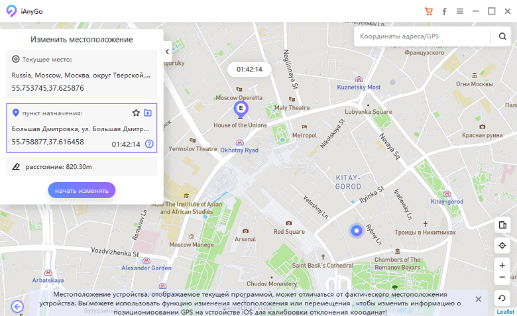
Task: Zoom out the map with minus
Action: pos(502,278)
